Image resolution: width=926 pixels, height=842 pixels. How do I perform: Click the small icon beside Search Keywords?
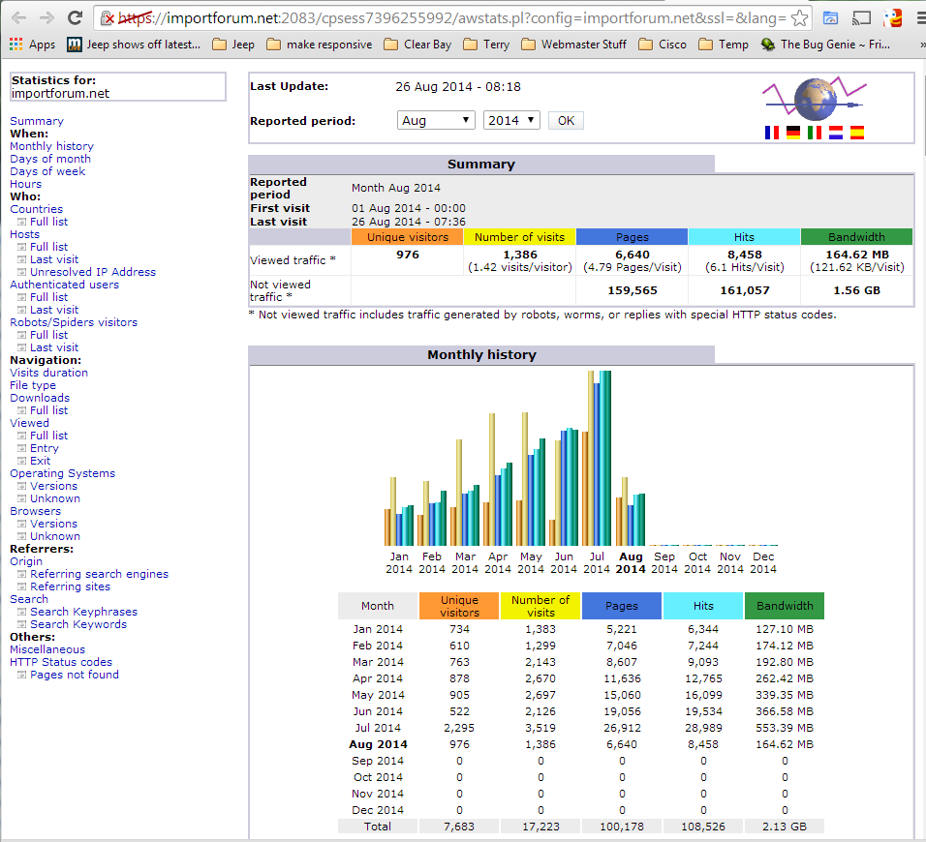coord(22,624)
